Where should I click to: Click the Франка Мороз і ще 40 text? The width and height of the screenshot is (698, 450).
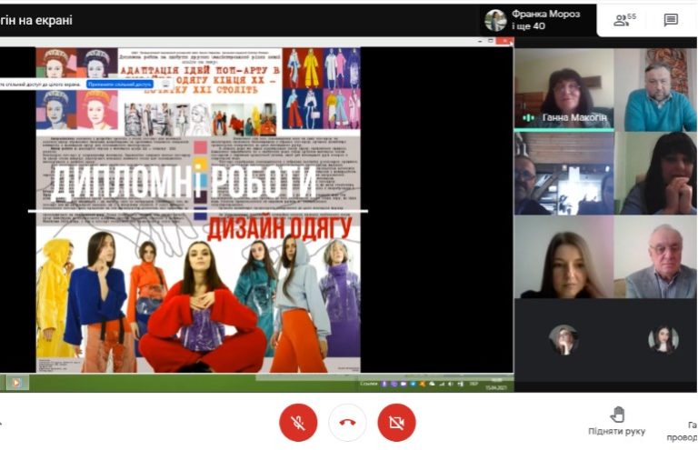[x=545, y=20]
